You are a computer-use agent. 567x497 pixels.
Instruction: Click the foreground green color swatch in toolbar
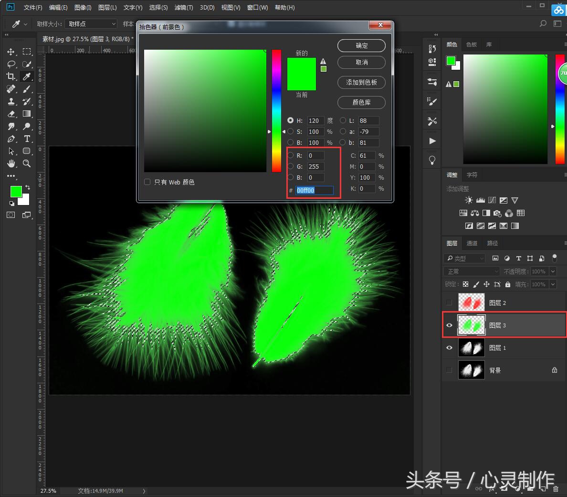coord(15,191)
